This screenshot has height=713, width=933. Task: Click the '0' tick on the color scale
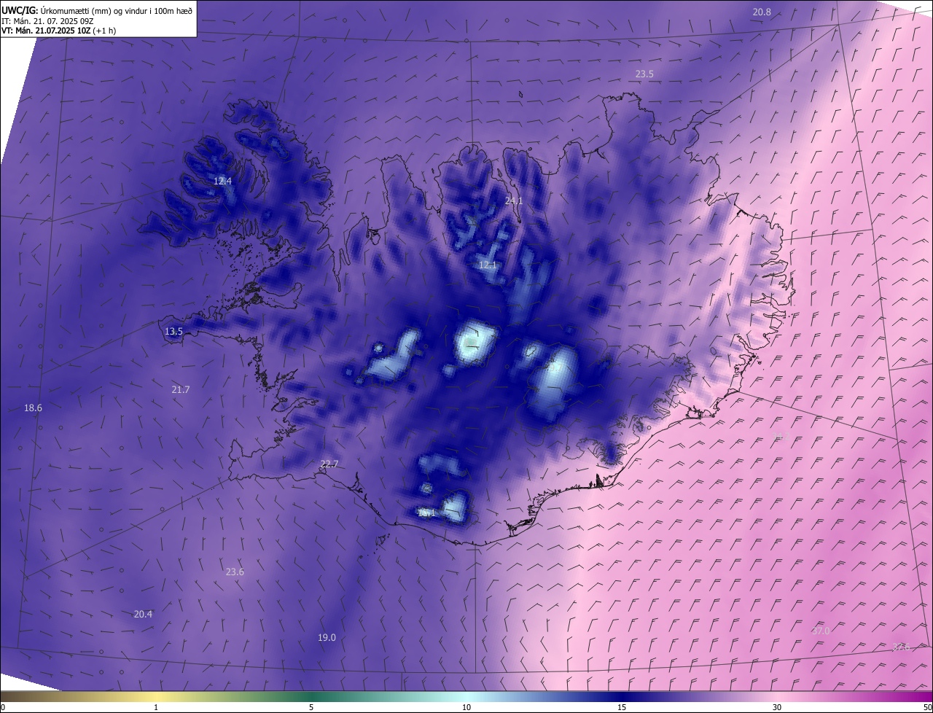3,707
